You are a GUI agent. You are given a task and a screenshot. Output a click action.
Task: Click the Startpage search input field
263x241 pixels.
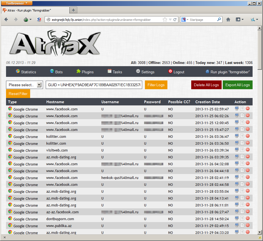(x=203, y=20)
